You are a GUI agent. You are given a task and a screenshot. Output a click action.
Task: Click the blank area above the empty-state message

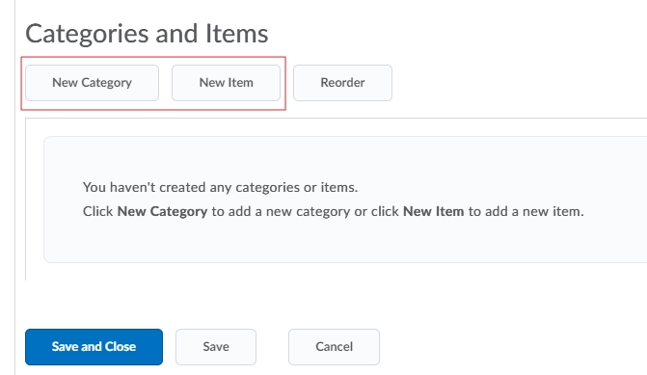coord(330,159)
